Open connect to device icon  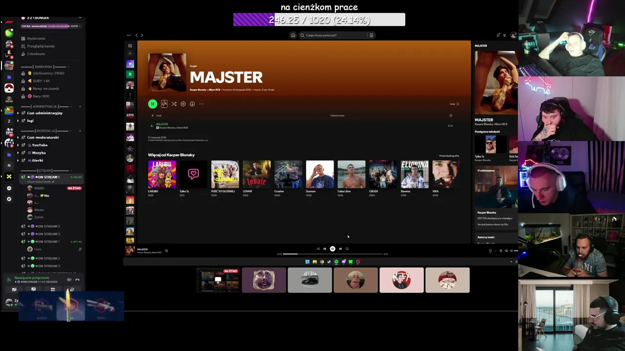point(506,251)
